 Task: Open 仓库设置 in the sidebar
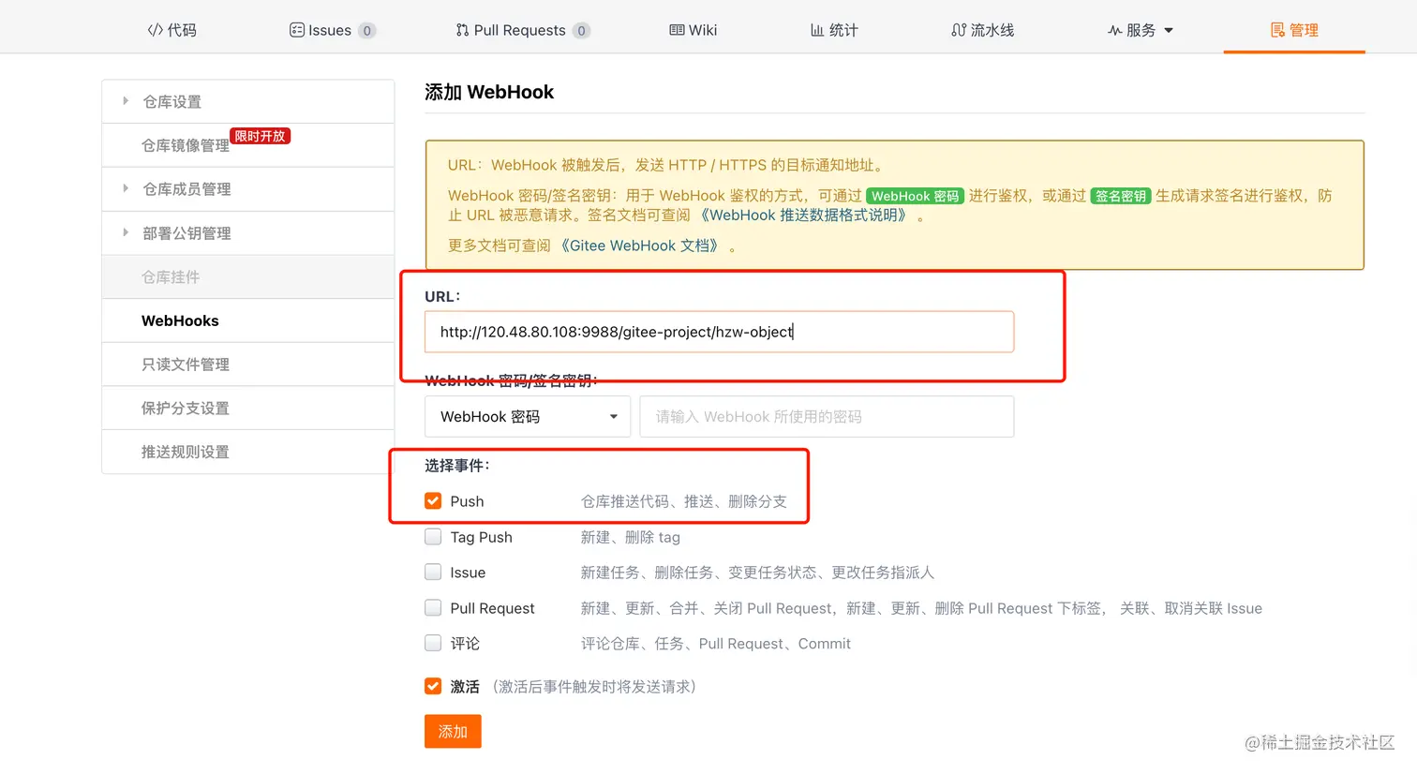[248, 101]
